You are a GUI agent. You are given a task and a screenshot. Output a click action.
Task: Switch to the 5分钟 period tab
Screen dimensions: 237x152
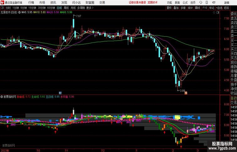point(24,8)
